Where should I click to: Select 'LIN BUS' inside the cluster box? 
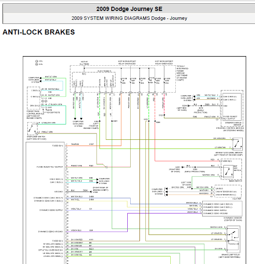[x=220, y=189]
